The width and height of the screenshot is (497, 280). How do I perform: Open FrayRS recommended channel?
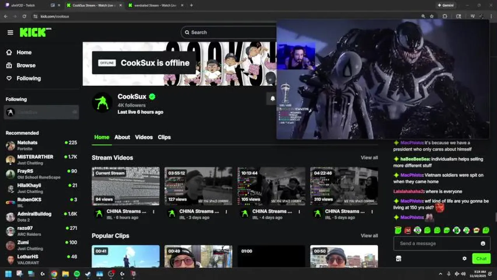click(x=42, y=174)
